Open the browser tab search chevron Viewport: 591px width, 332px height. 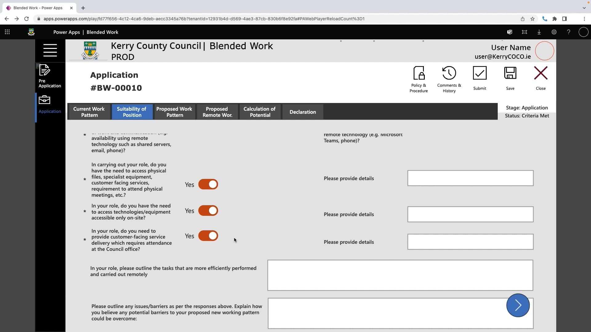click(x=584, y=8)
